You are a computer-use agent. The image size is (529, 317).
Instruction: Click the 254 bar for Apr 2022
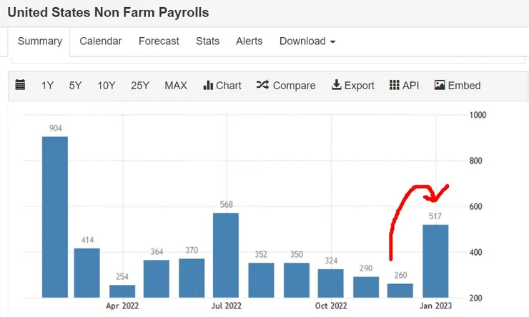tap(122, 291)
